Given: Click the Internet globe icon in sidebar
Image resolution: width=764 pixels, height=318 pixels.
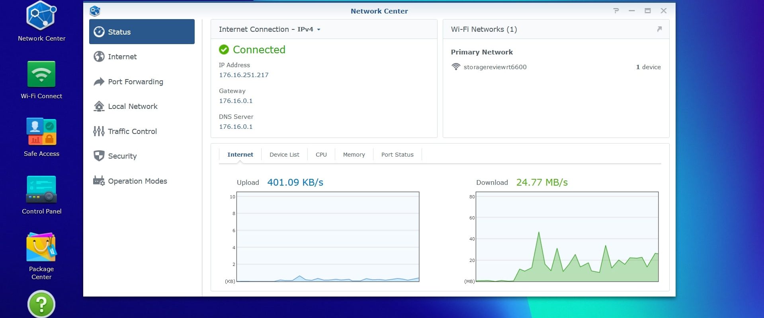Looking at the screenshot, I should click(x=99, y=57).
